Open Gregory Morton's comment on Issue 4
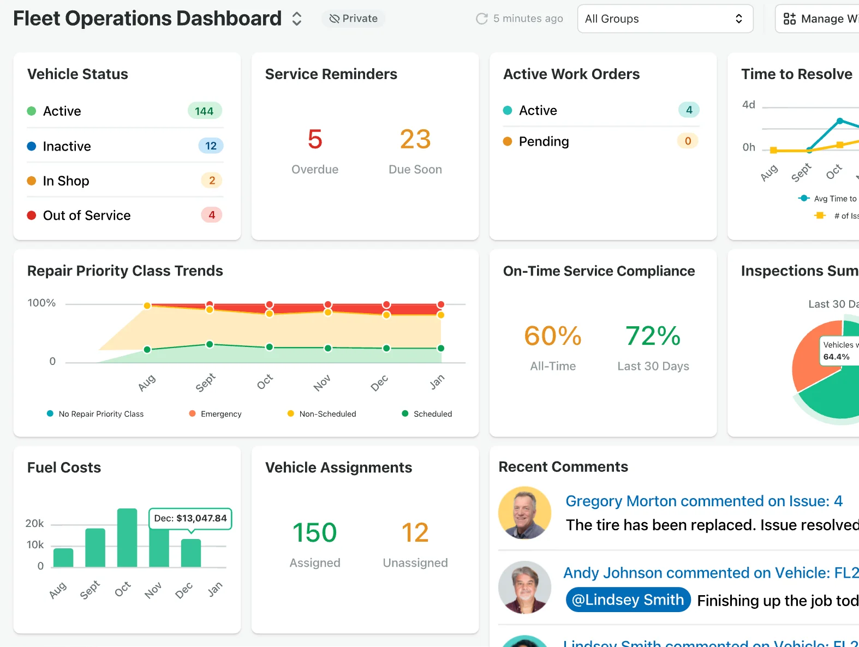This screenshot has height=647, width=859. click(704, 501)
